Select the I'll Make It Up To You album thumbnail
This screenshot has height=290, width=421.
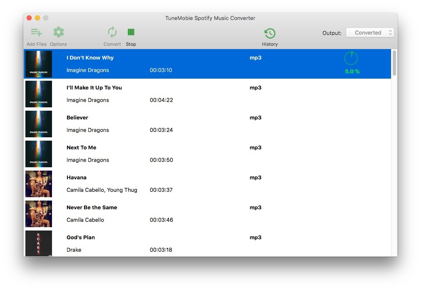[x=39, y=94]
